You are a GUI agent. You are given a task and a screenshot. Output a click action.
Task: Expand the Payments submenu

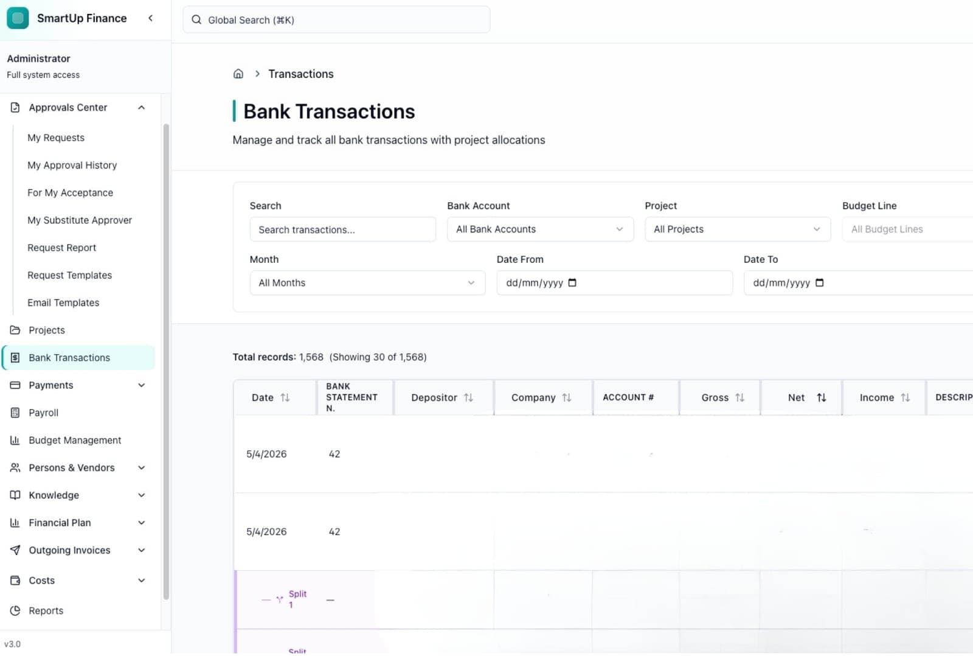pos(142,385)
